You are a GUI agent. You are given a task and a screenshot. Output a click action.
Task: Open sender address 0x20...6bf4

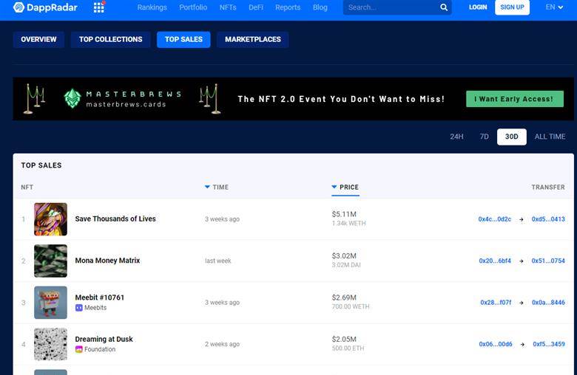click(x=495, y=261)
